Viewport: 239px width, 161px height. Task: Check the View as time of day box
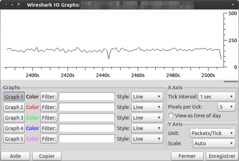point(171,115)
